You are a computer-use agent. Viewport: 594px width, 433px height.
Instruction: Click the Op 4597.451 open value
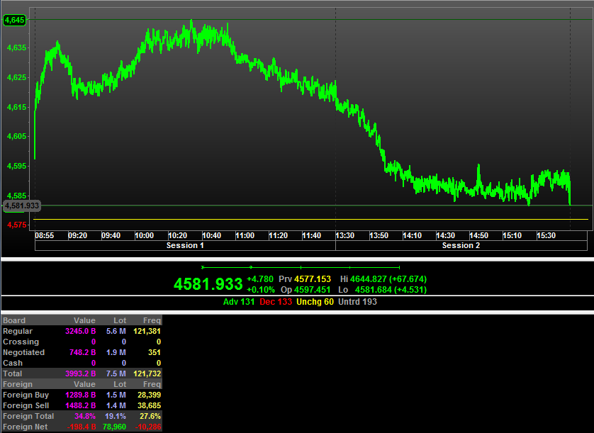(306, 290)
